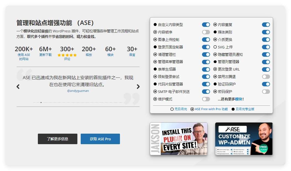The image size is (291, 171).
Task: Click the 获取 ASE Pro button
Action: point(100,139)
